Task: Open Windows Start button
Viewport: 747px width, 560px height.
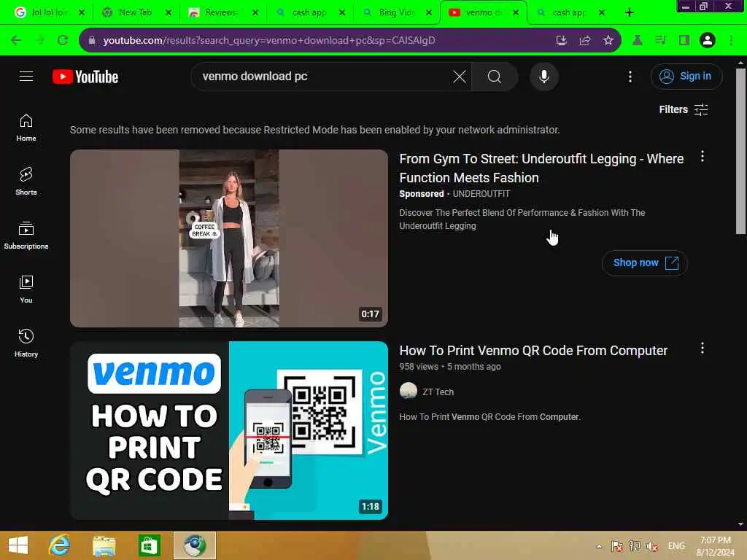Action: 18,545
